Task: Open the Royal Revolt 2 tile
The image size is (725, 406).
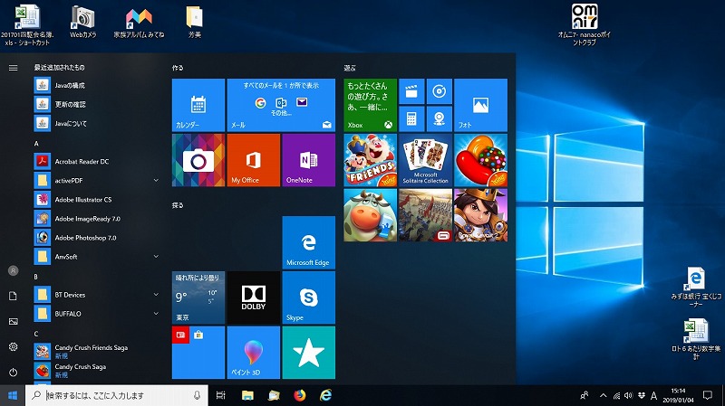Action: point(480,215)
